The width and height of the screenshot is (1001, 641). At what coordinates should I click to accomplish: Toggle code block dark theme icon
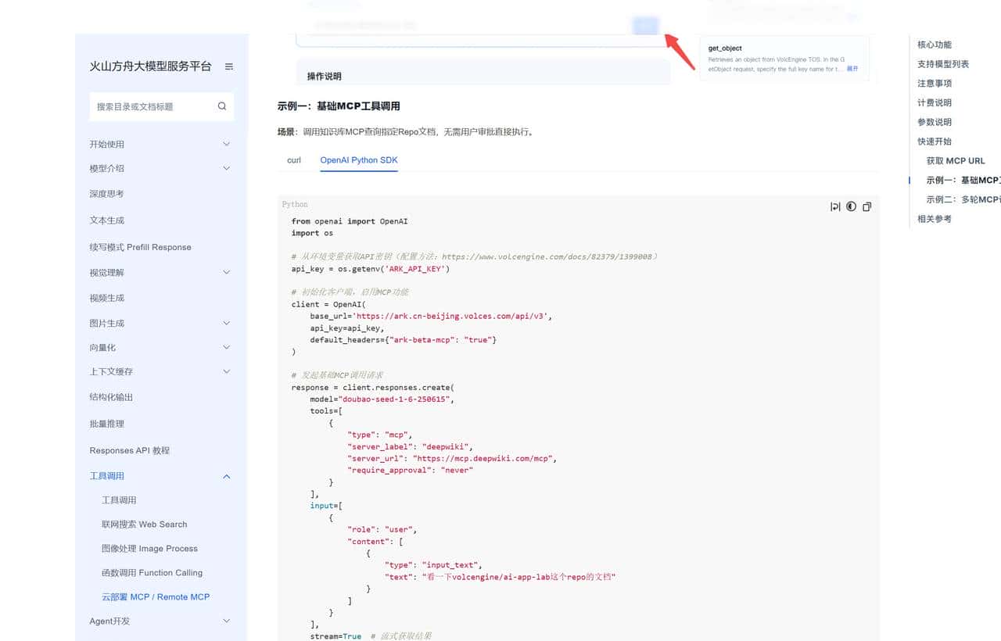(851, 206)
